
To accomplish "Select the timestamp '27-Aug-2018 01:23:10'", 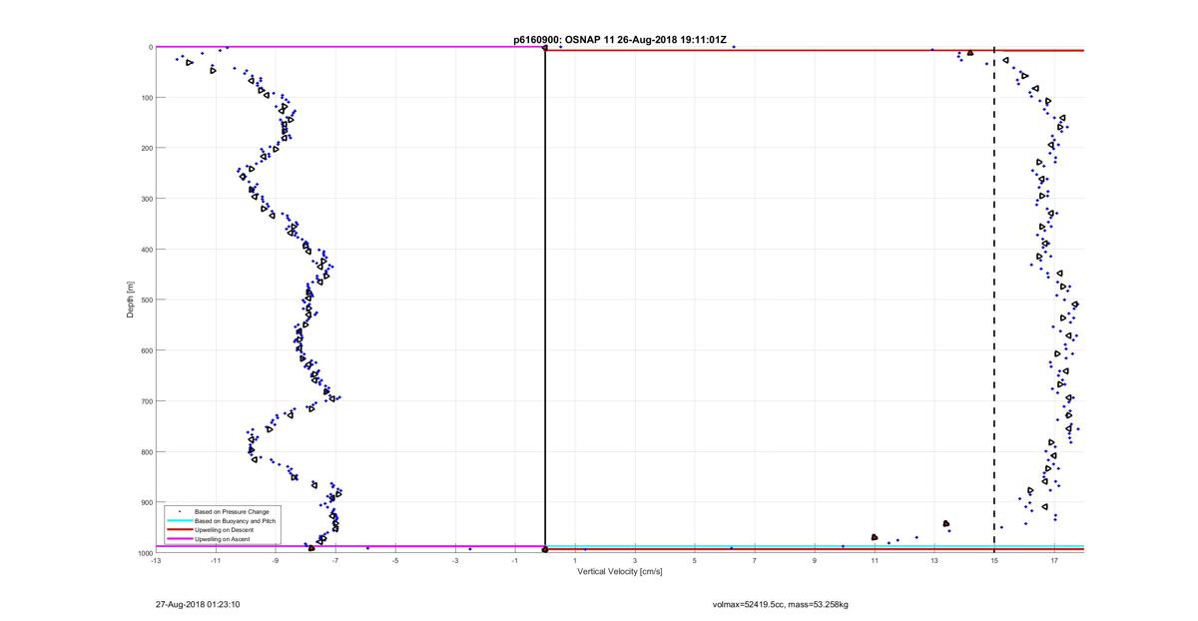I will point(198,604).
